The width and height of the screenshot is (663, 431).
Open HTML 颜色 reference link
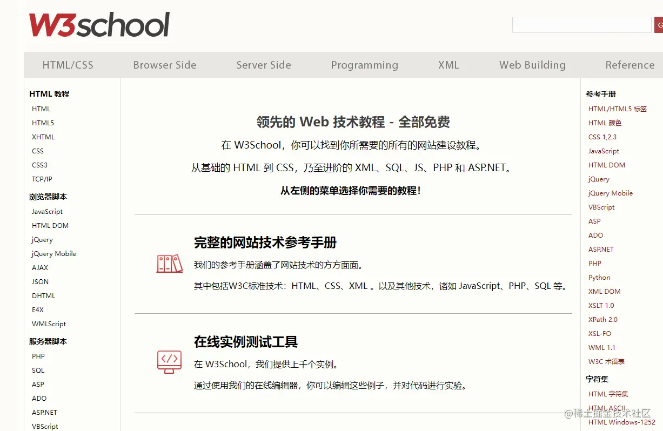point(605,123)
